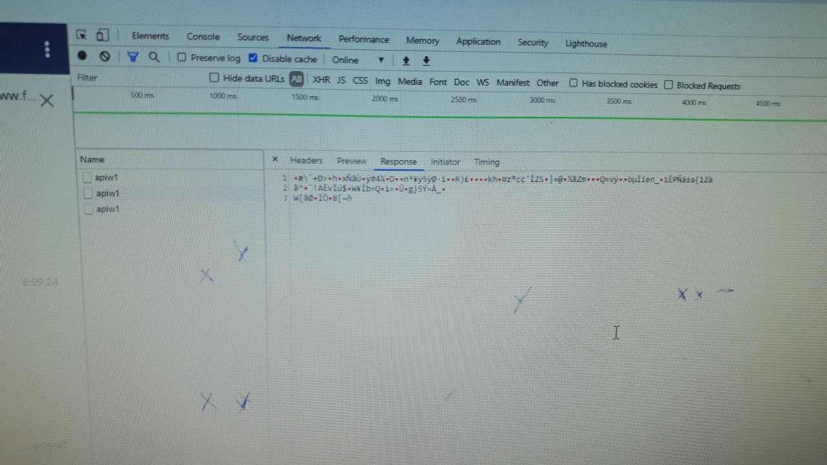Import HAR file with upload arrow
Screen dimensions: 827x465
click(406, 60)
